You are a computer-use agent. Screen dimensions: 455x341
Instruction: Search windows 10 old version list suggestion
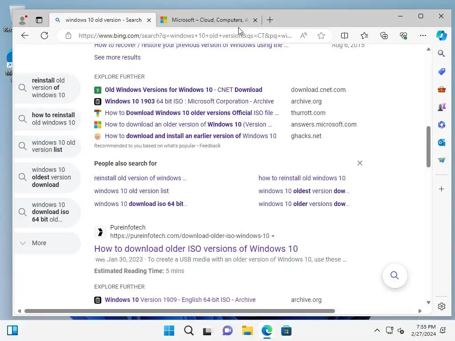(x=131, y=191)
